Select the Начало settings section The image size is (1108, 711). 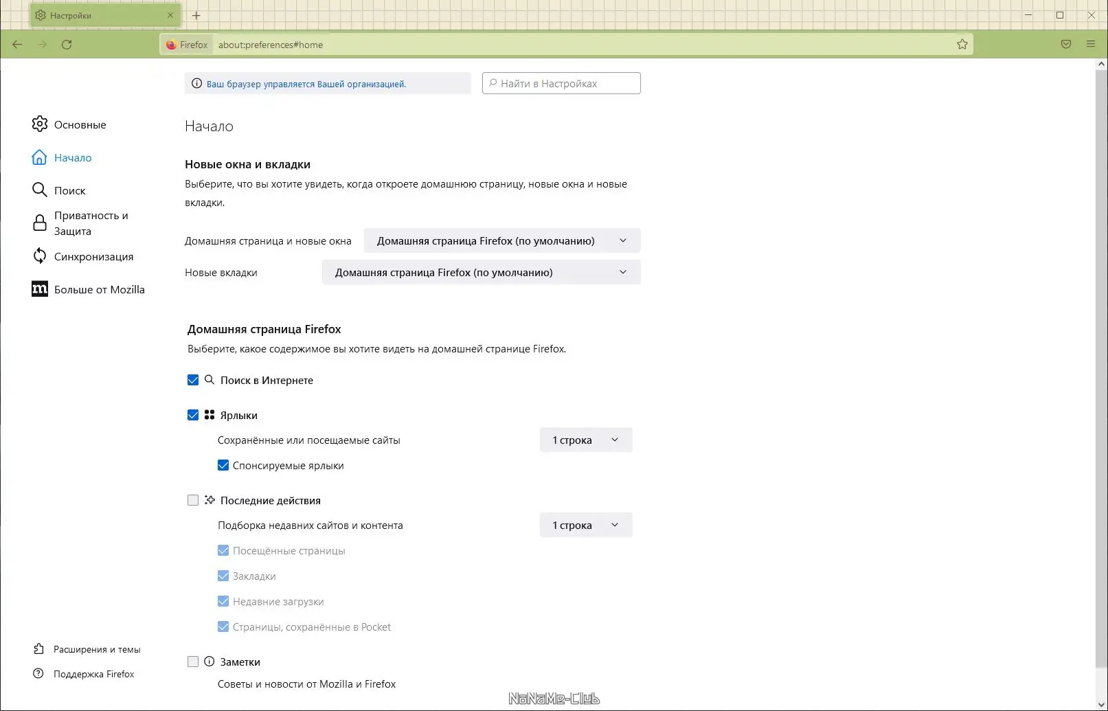tap(73, 157)
